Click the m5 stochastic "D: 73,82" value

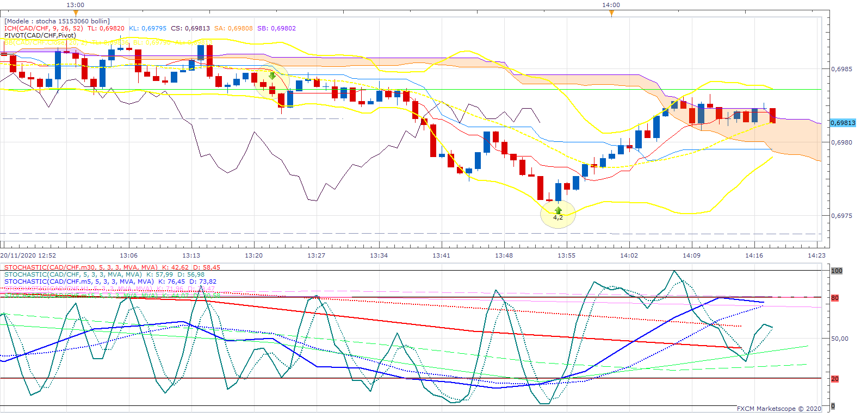tap(203, 281)
